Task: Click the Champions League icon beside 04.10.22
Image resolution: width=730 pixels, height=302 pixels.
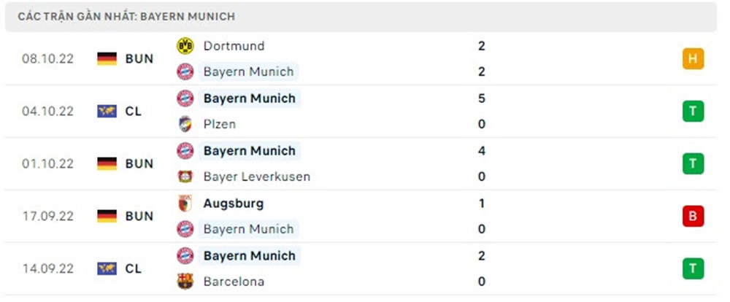Action: click(x=107, y=112)
